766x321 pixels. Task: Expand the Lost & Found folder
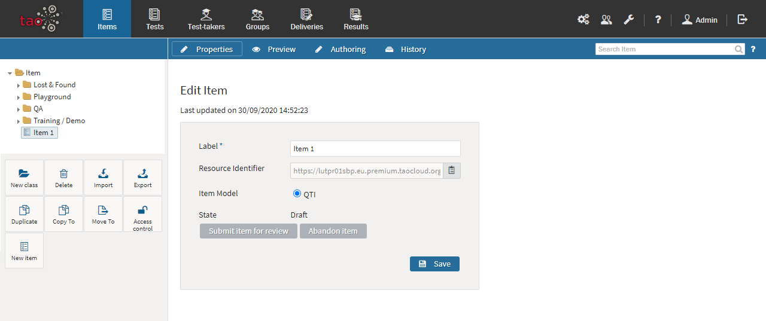pos(19,85)
